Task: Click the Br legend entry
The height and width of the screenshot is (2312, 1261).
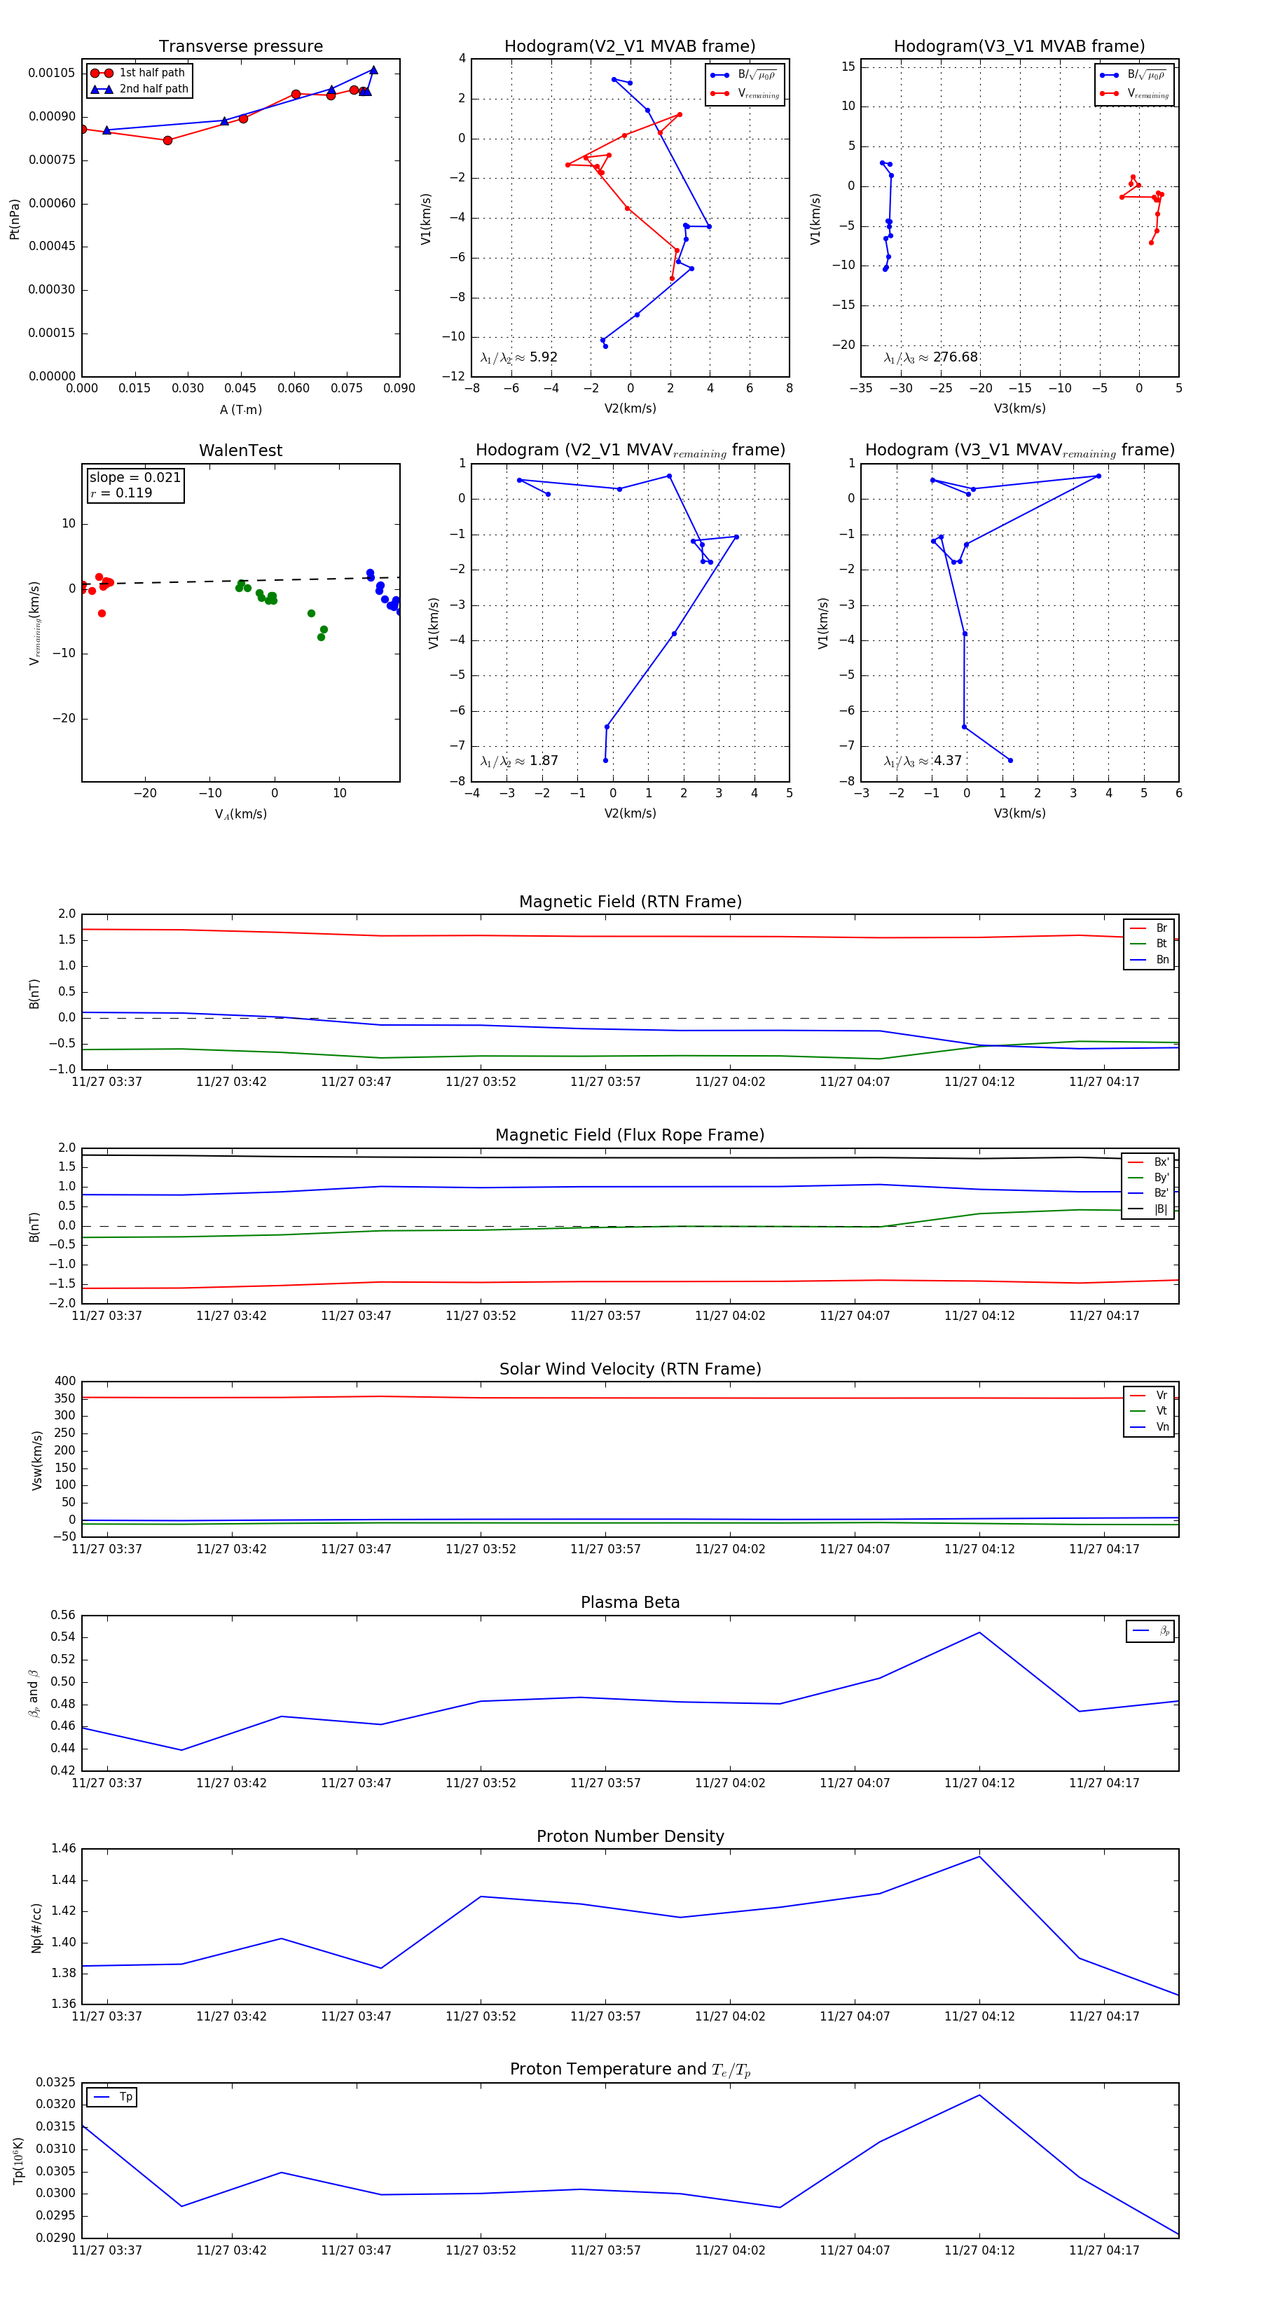Action: pyautogui.click(x=1149, y=928)
